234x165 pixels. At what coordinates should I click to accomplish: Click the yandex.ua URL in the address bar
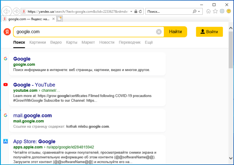(x=78, y=12)
